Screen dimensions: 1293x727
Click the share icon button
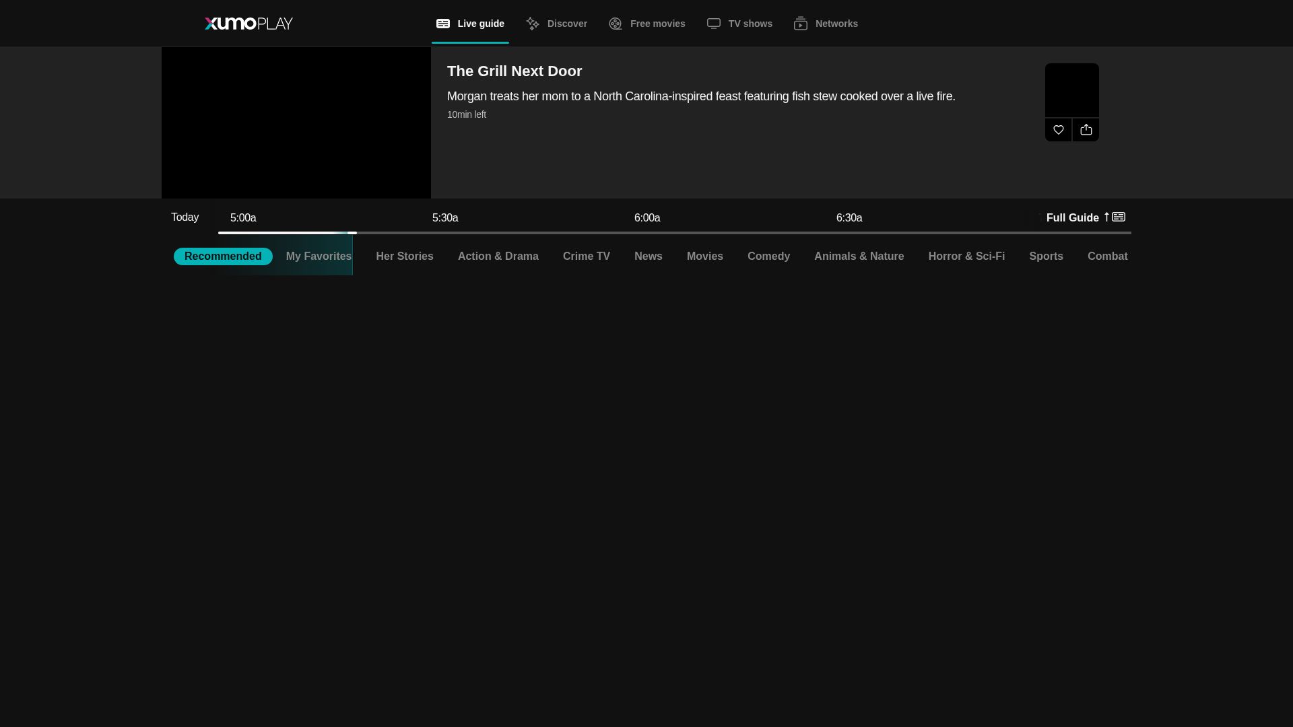(x=1086, y=130)
